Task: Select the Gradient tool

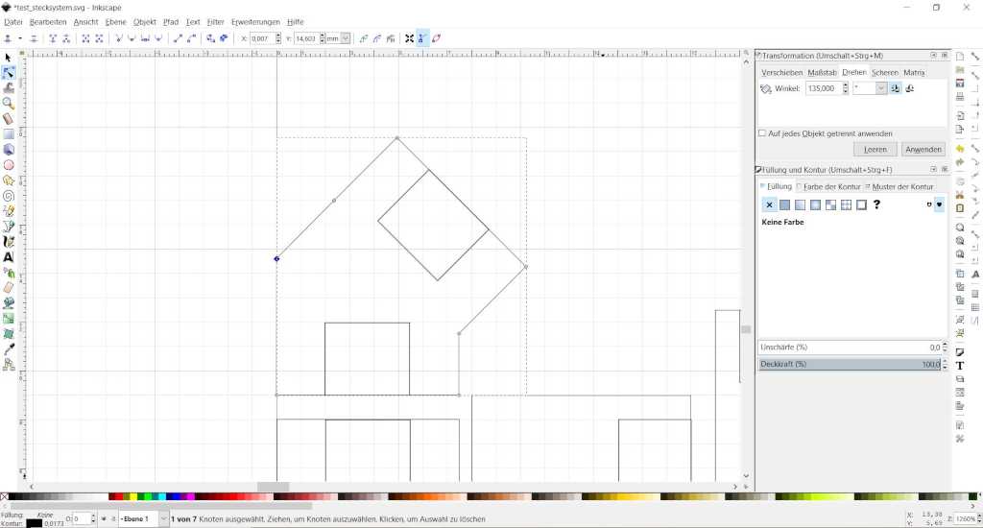Action: 8,319
